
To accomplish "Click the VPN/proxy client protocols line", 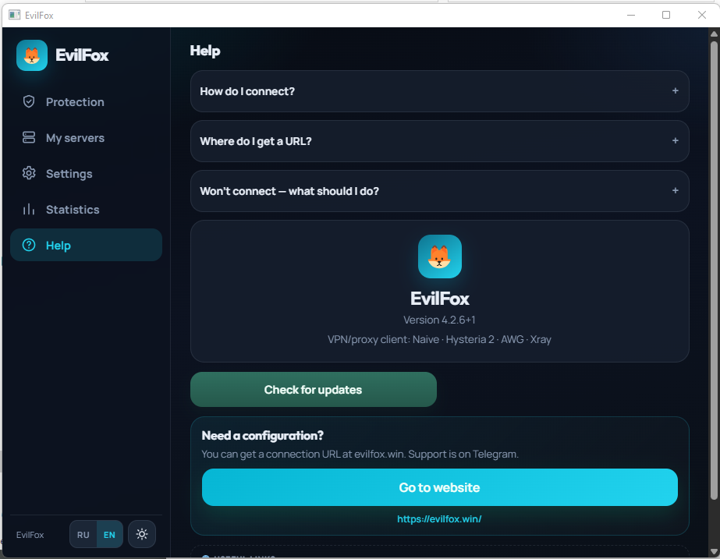I will click(439, 340).
